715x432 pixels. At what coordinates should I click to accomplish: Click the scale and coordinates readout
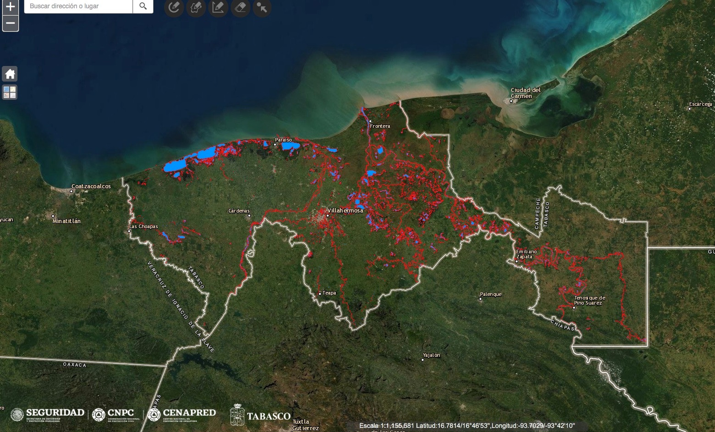coord(467,426)
